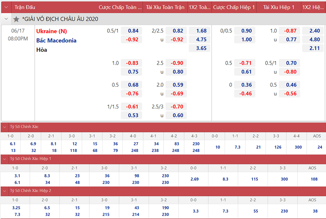Image resolution: width=326 pixels, height=219 pixels.
Task: Select the 0.84 handicap odds for Ukraine
Action: 133,31
